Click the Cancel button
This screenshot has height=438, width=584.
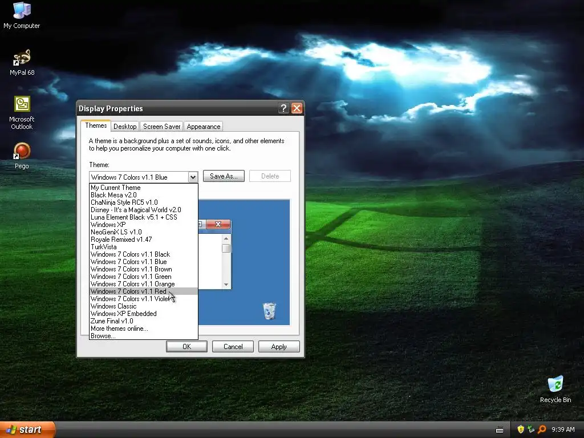coord(233,346)
